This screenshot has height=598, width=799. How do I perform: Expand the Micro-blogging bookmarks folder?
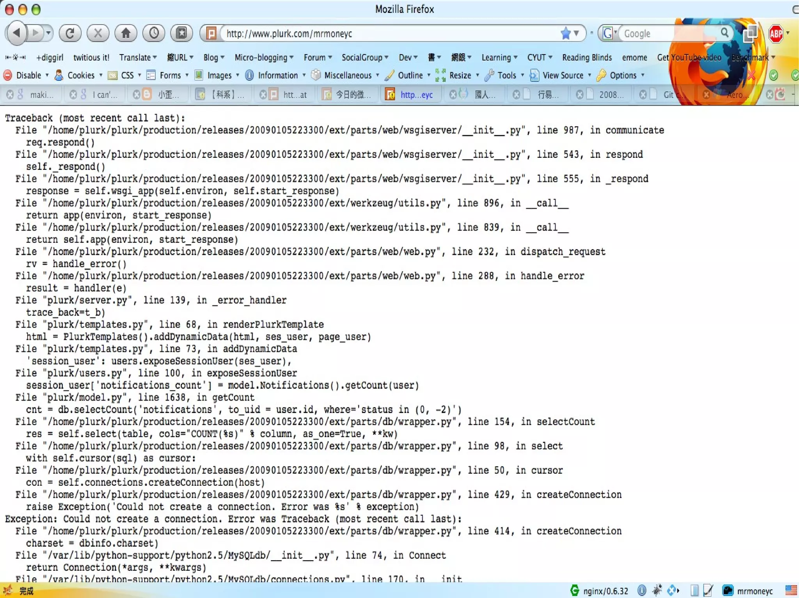pos(264,58)
